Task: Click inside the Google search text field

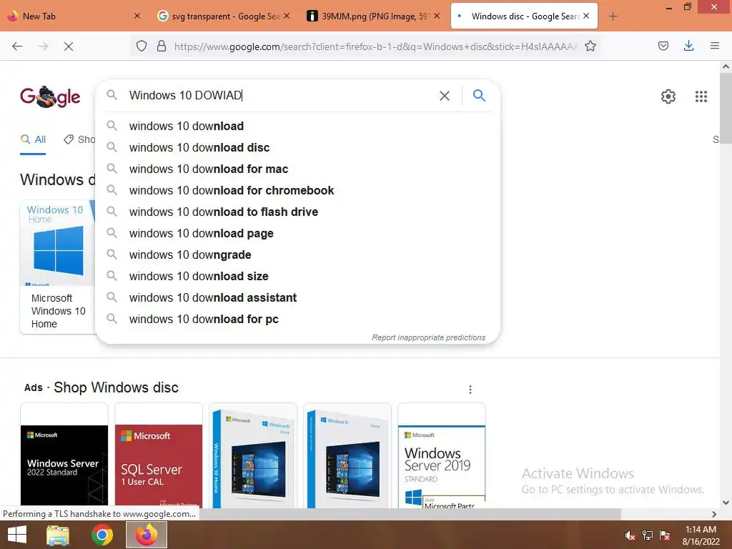Action: tap(280, 96)
